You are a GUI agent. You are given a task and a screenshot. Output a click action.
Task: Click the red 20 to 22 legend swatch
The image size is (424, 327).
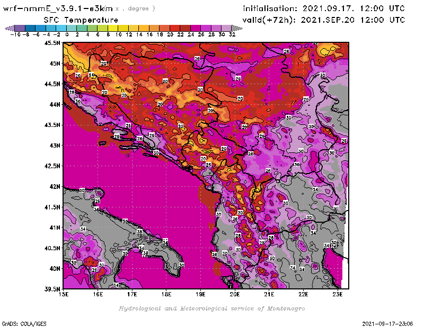175,29
